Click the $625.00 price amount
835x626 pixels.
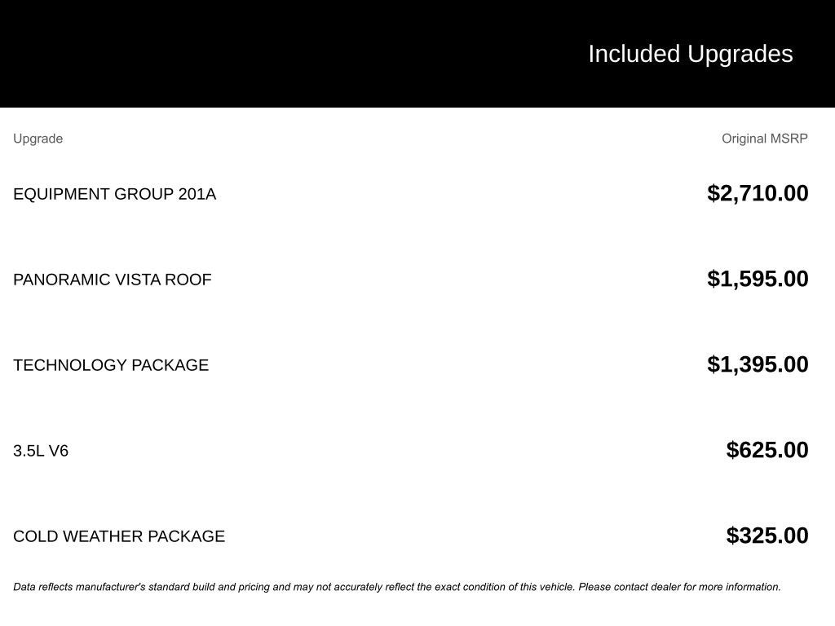pyautogui.click(x=767, y=450)
